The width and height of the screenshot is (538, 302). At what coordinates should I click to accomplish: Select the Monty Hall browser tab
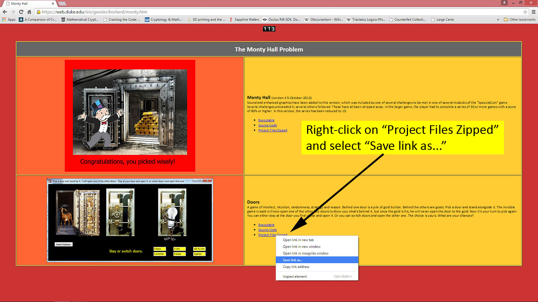pos(28,3)
